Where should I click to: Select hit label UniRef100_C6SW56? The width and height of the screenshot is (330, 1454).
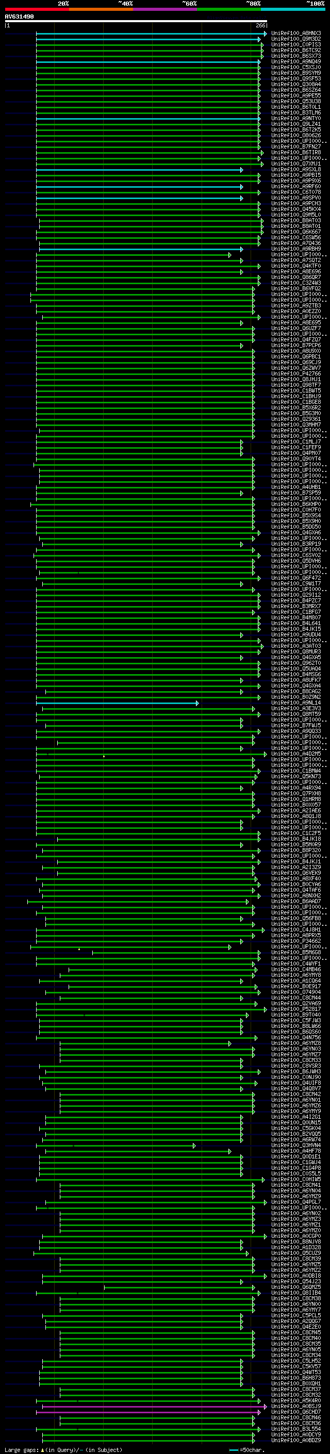(x=296, y=237)
